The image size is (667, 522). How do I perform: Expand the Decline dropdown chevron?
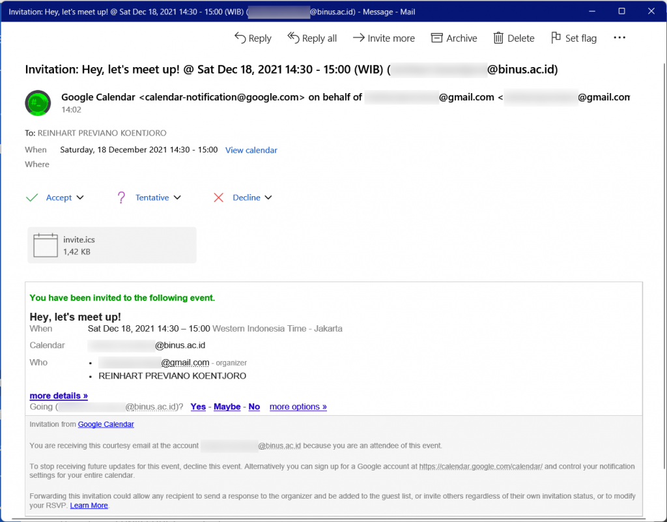coord(268,197)
